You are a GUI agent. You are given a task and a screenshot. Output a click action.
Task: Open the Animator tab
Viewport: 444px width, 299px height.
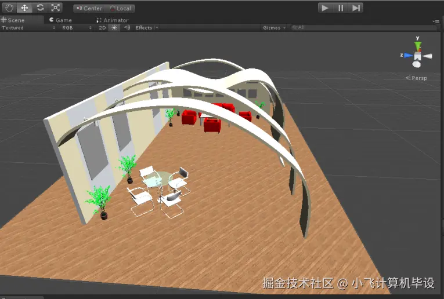click(x=113, y=20)
